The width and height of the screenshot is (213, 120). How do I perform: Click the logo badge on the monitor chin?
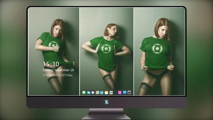(x=106, y=102)
